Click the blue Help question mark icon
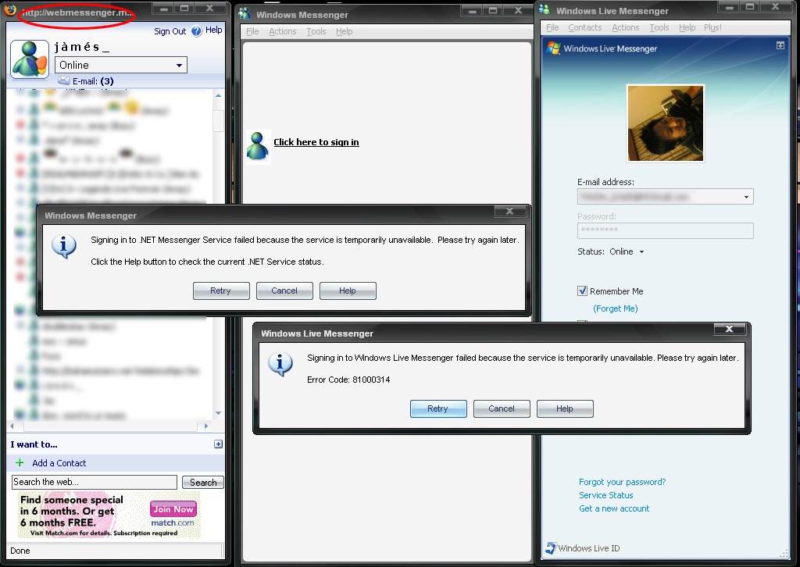800x567 pixels. click(196, 31)
